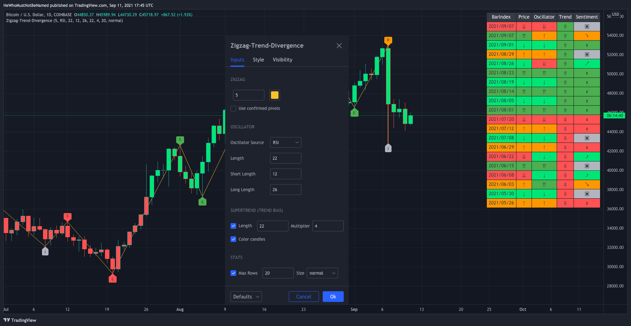Click the red C pivot label near July 12
This screenshot has height=326, width=631.
pos(68,217)
